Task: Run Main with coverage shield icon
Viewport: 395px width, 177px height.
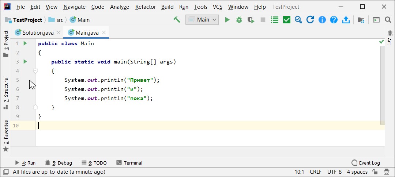Action: tap(251, 20)
